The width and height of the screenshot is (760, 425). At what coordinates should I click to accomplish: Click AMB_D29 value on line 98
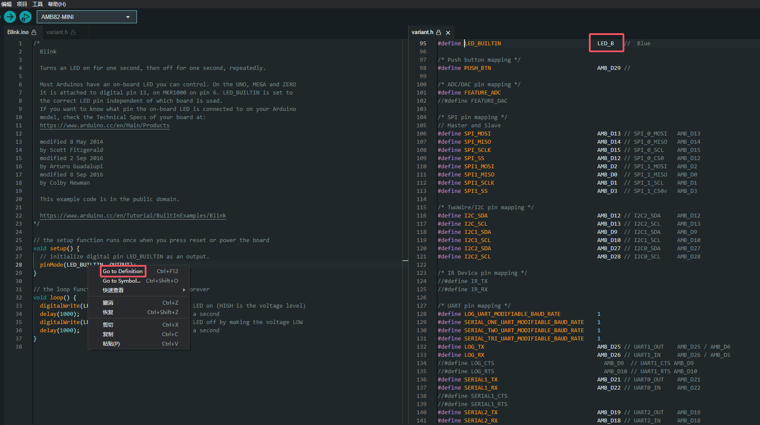tap(609, 68)
